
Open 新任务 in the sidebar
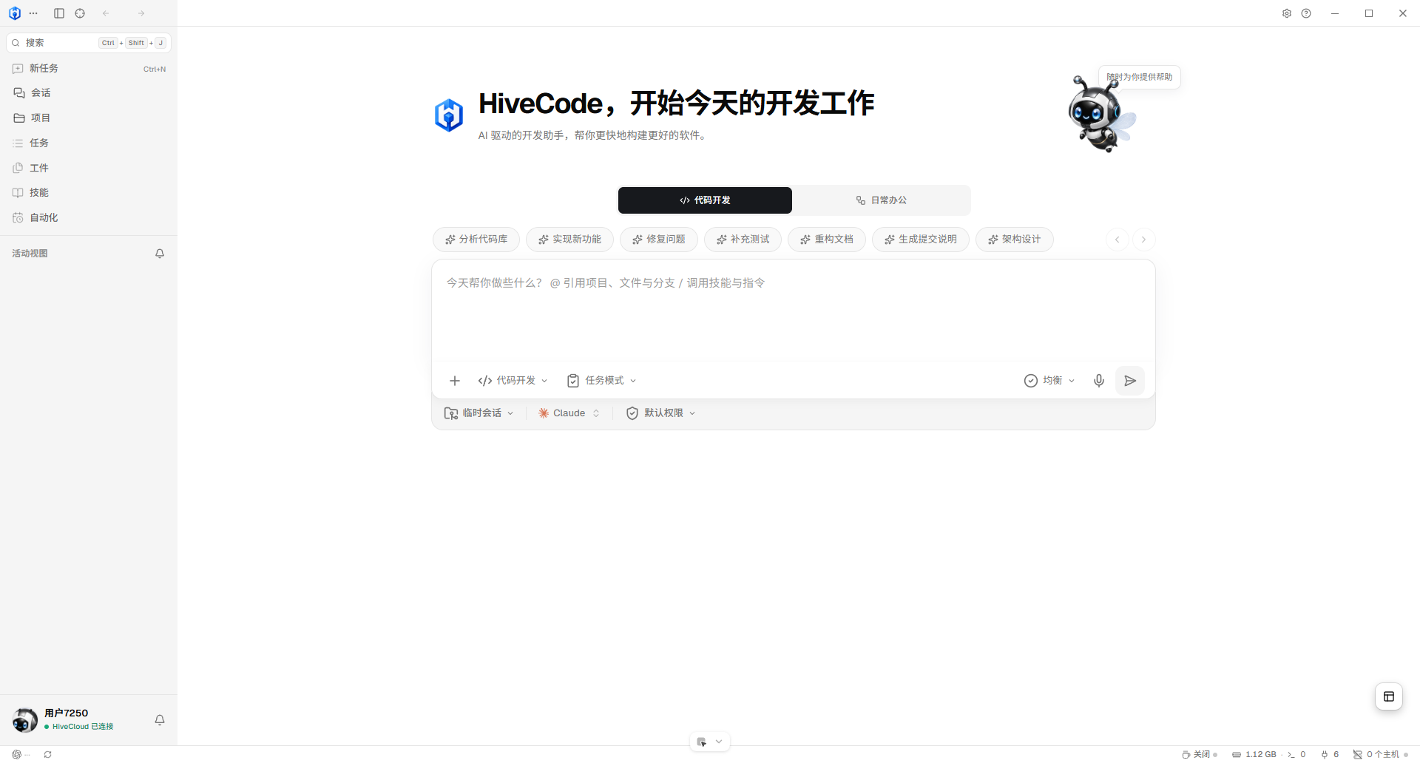89,69
